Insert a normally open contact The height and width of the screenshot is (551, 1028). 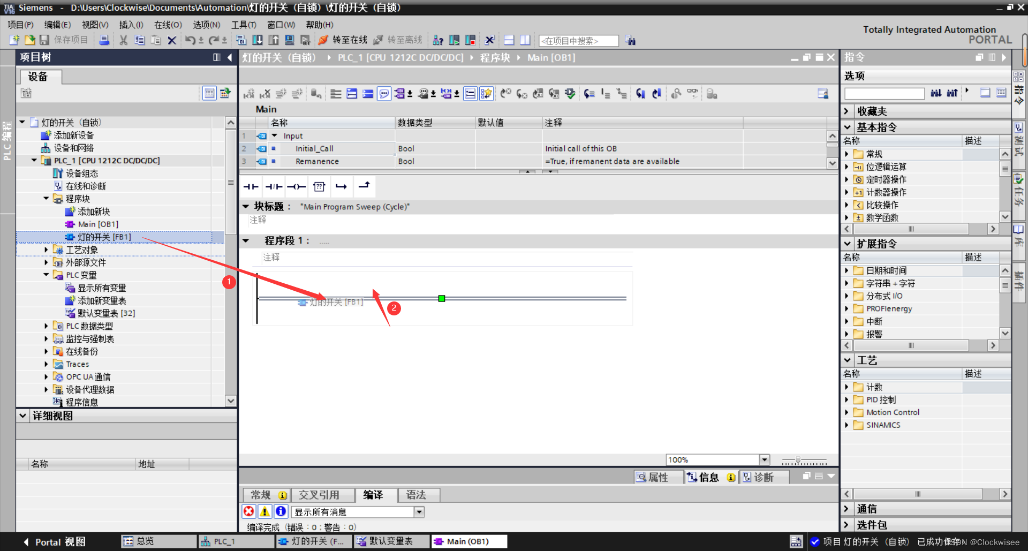[x=251, y=186]
